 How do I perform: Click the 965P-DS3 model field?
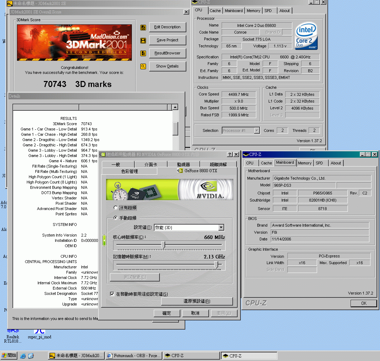[x=304, y=185]
